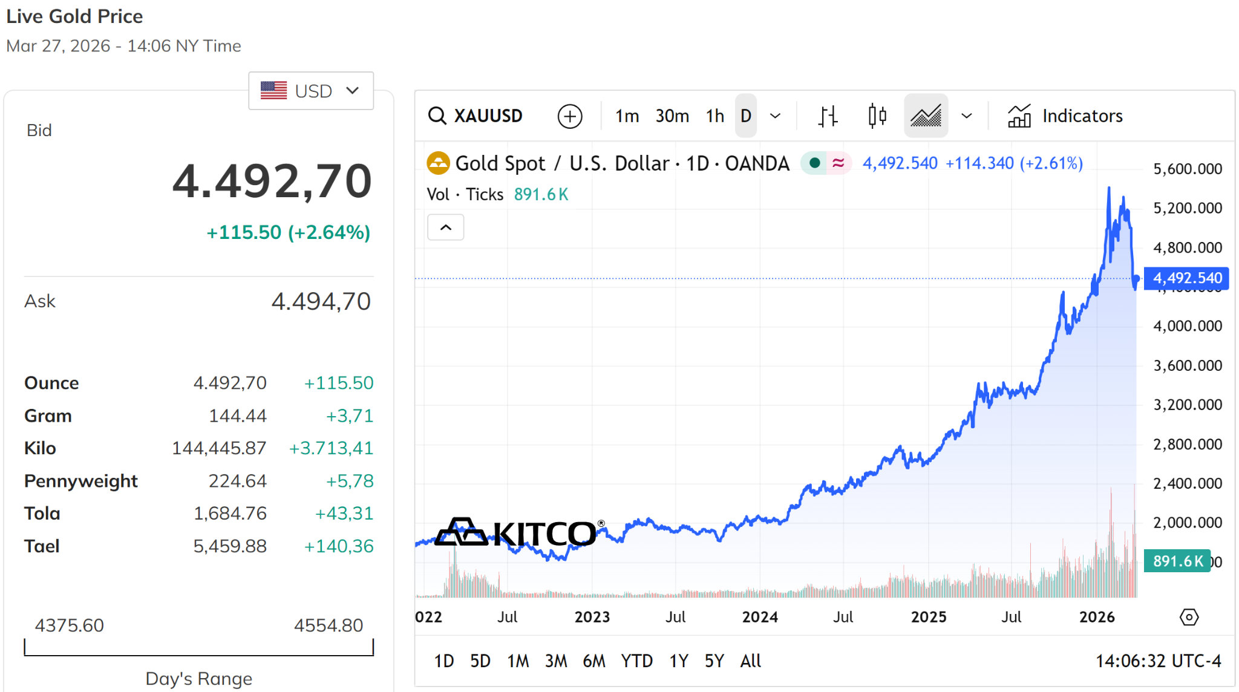Toggle the 1h interval
Screen dimensions: 1239x692
click(715, 116)
